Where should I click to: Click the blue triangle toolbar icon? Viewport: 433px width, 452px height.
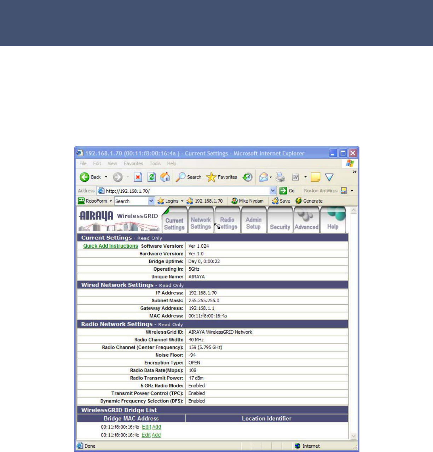coord(329,177)
